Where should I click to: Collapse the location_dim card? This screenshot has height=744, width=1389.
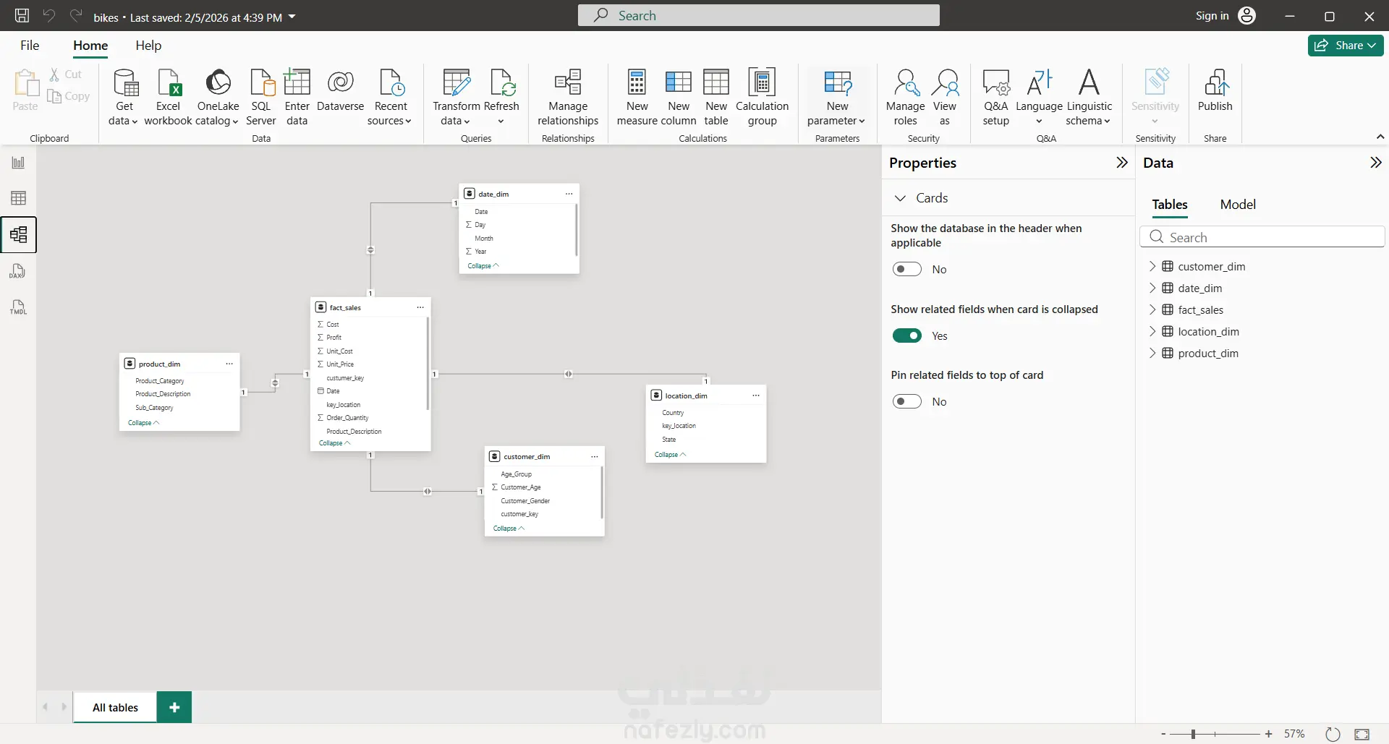coord(670,455)
